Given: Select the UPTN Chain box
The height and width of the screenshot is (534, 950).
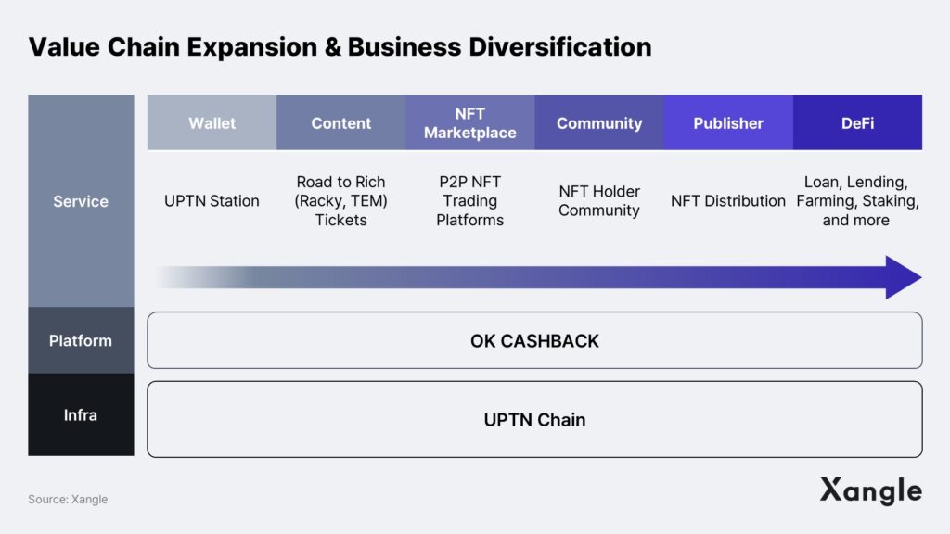Looking at the screenshot, I should point(535,419).
